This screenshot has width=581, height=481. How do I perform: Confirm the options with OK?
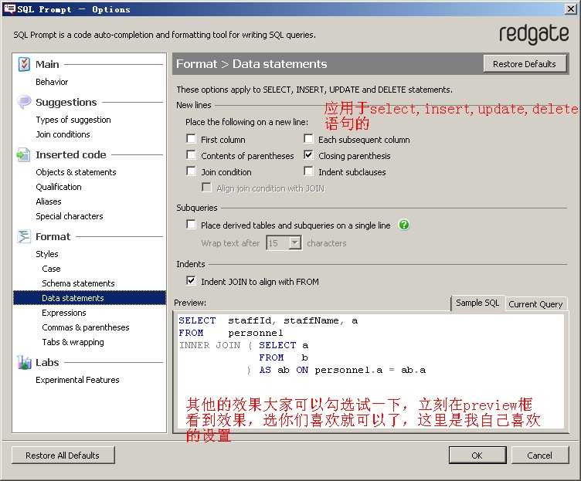click(x=477, y=455)
